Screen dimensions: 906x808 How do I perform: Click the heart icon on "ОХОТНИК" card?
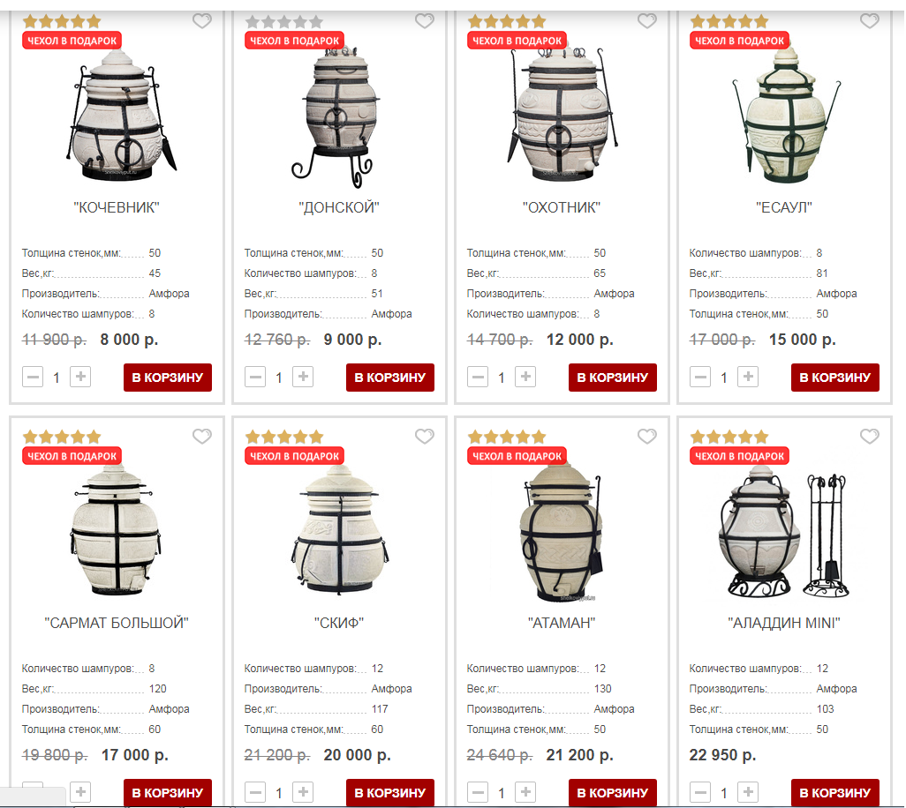(x=646, y=21)
